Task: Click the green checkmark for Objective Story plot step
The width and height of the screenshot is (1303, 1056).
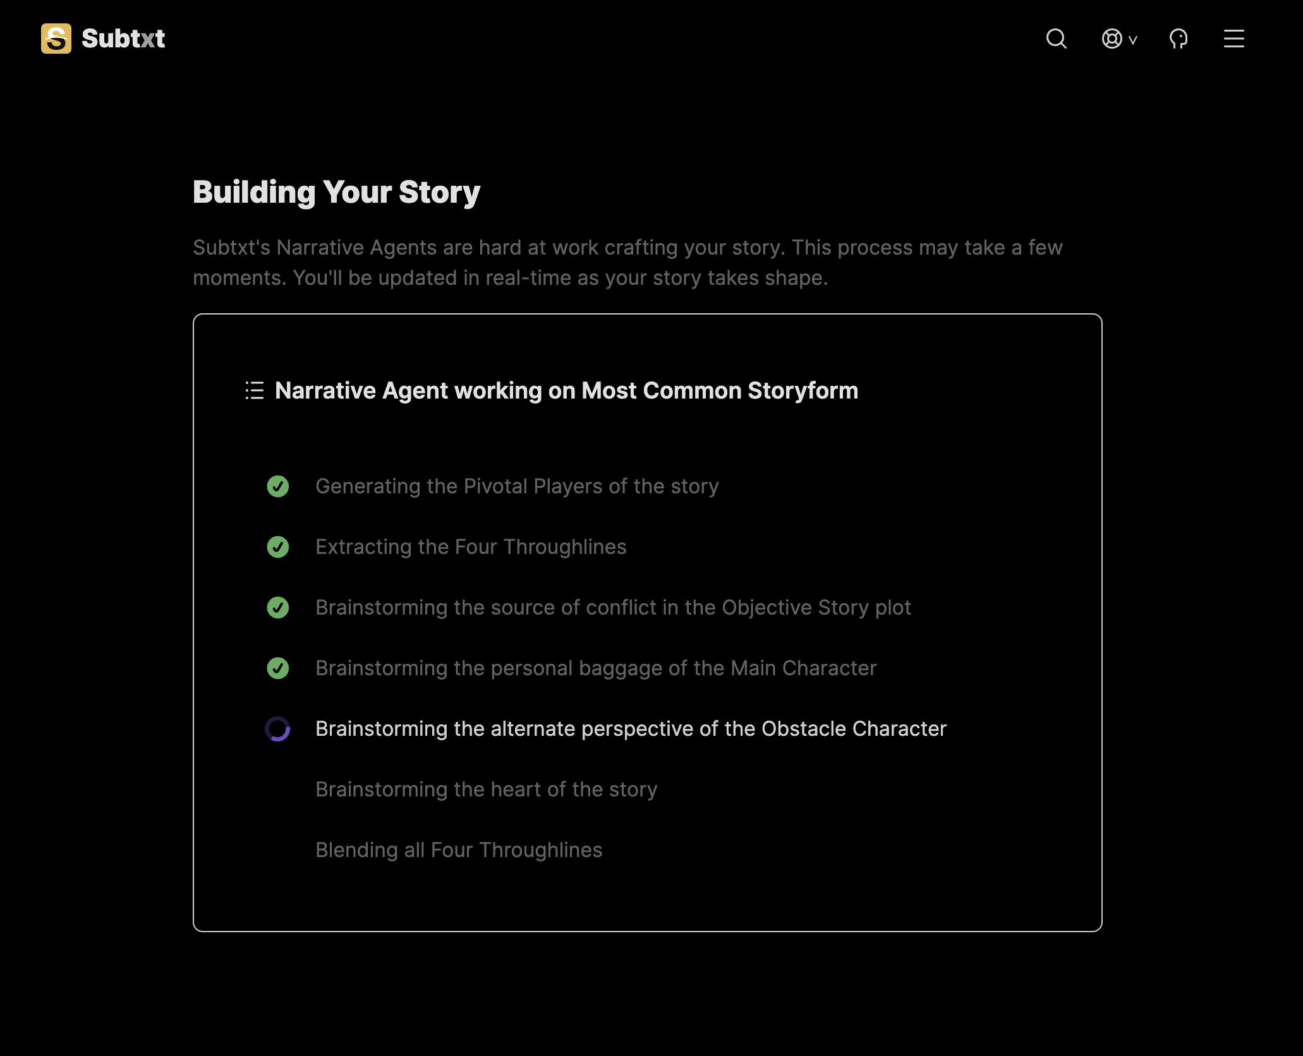Action: click(x=278, y=608)
